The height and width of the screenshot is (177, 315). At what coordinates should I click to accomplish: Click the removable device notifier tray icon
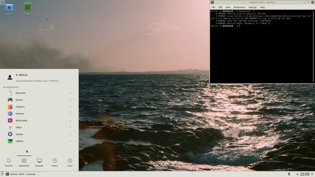(288, 174)
